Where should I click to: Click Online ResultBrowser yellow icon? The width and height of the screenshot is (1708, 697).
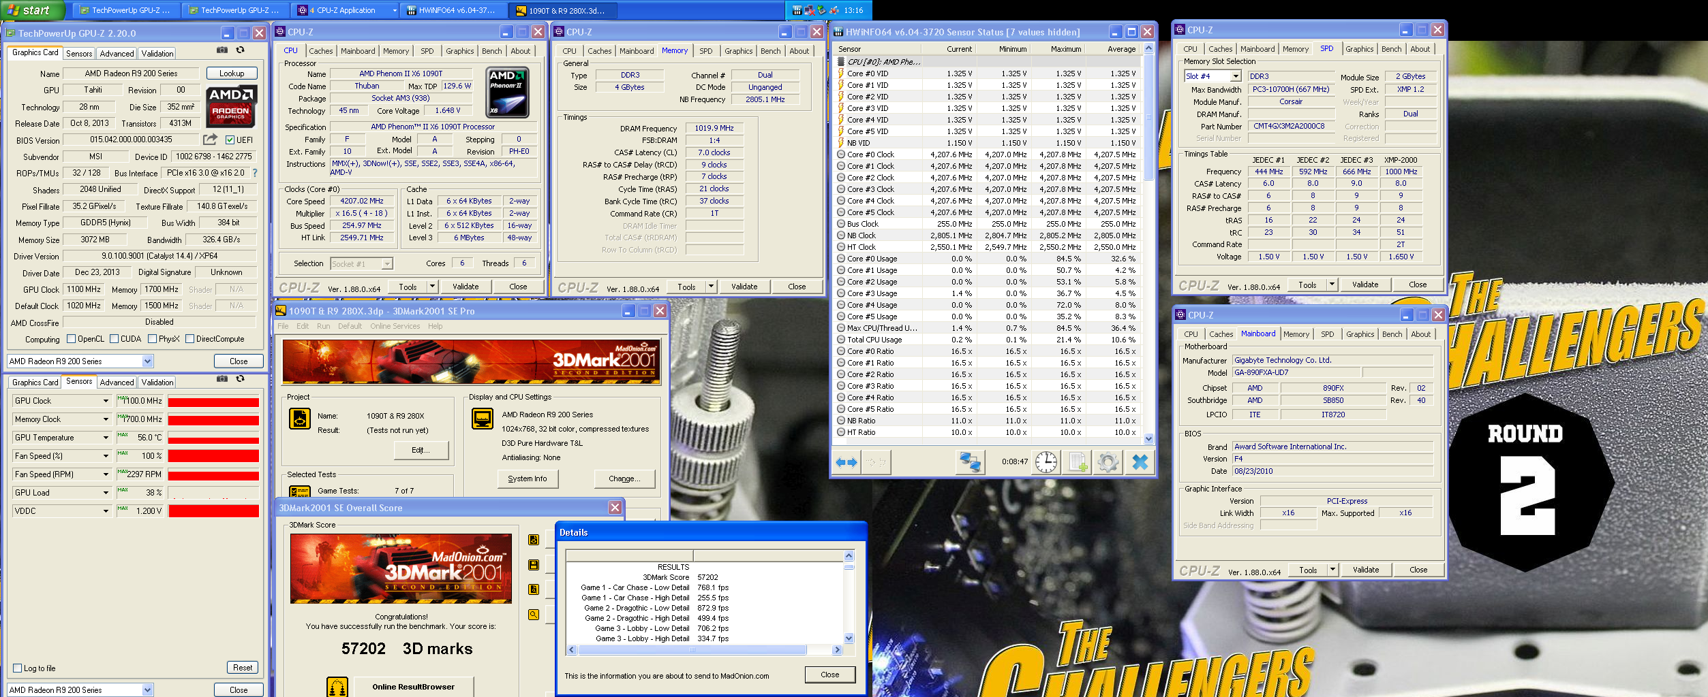pos(337,687)
